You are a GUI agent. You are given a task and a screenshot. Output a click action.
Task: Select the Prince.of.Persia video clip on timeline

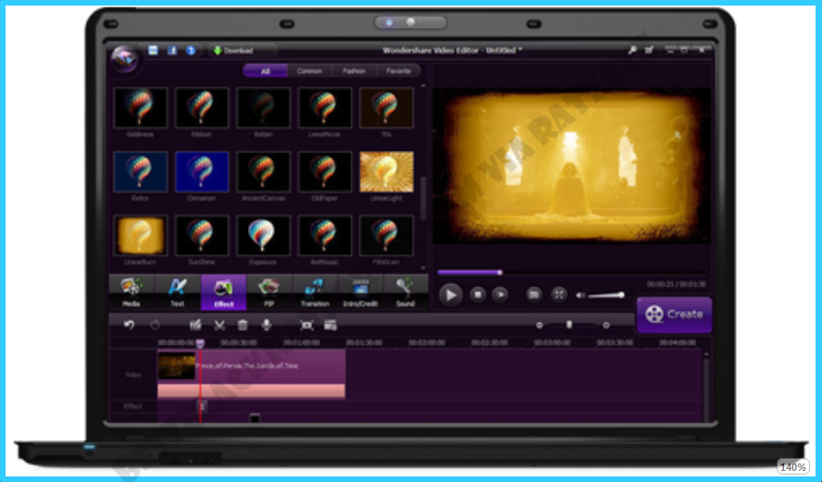[x=251, y=374]
